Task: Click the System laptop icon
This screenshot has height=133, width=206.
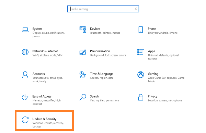Action: pyautogui.click(x=25, y=30)
